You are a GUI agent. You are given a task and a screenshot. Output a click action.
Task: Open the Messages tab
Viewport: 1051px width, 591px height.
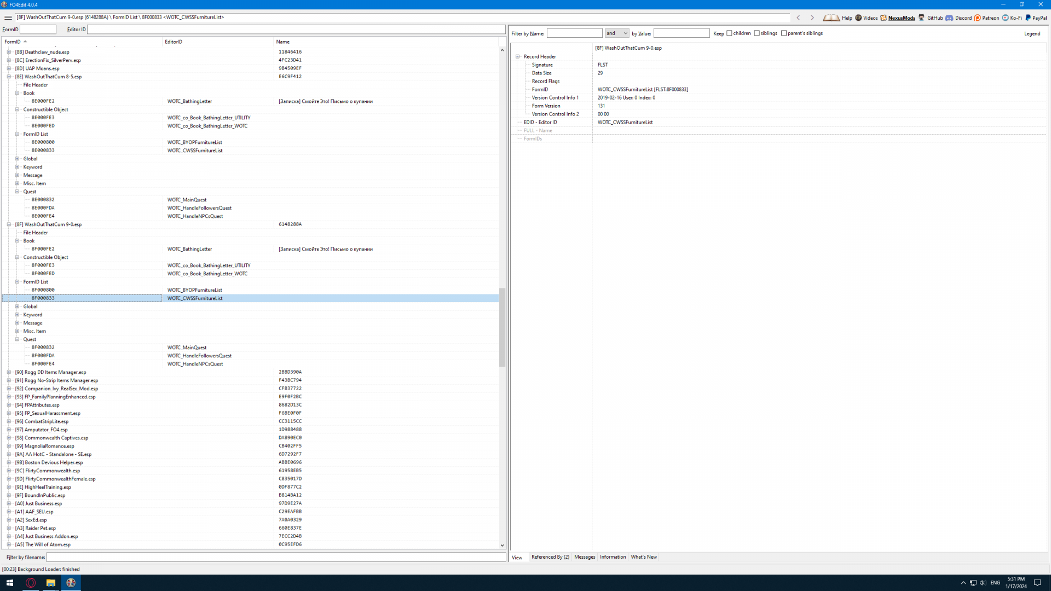pos(585,557)
